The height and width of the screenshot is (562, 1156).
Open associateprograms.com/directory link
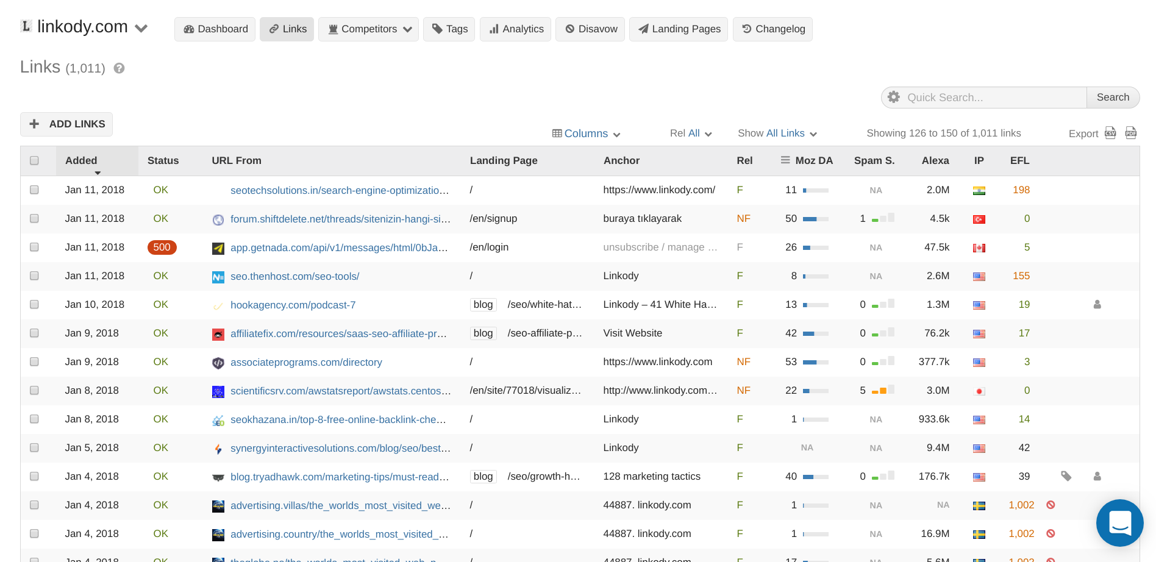(306, 362)
